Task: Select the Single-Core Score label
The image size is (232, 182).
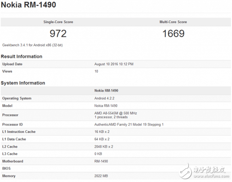Action: pos(58,22)
